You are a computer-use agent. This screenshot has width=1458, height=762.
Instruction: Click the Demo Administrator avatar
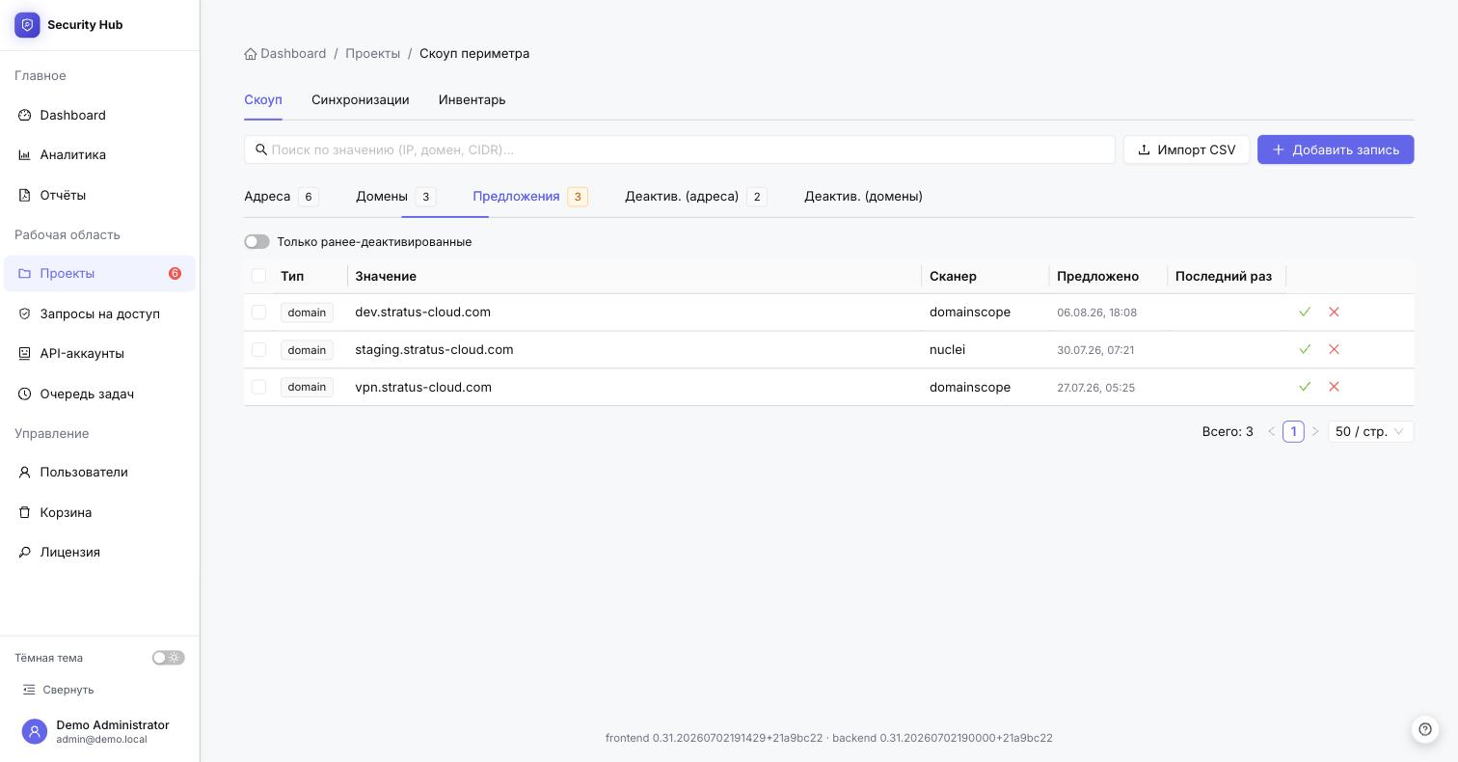click(35, 732)
